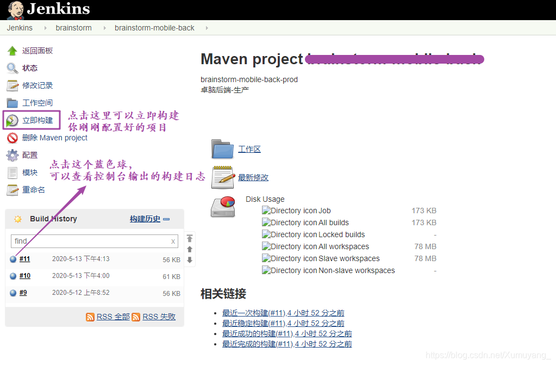Click the Jenkins butler logo icon
This screenshot has width=556, height=365.
tap(16, 10)
